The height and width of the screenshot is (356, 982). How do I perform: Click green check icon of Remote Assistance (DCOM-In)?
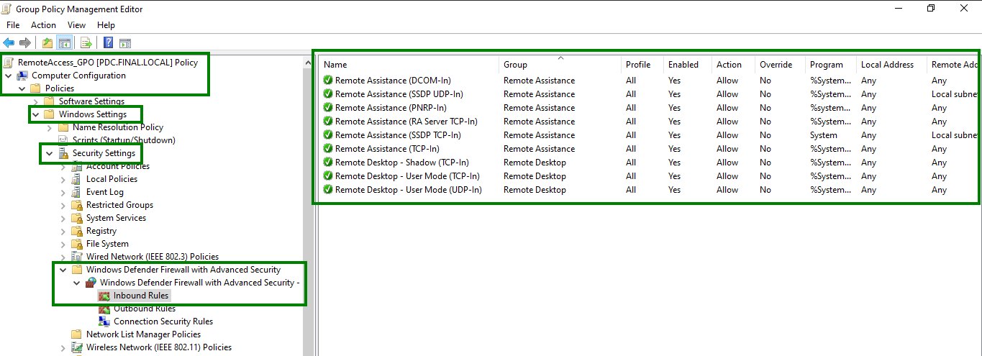click(x=328, y=81)
